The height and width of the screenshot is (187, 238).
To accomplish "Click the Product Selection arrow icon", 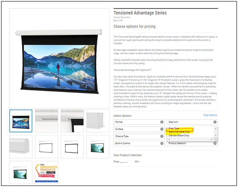I will point(215,143).
